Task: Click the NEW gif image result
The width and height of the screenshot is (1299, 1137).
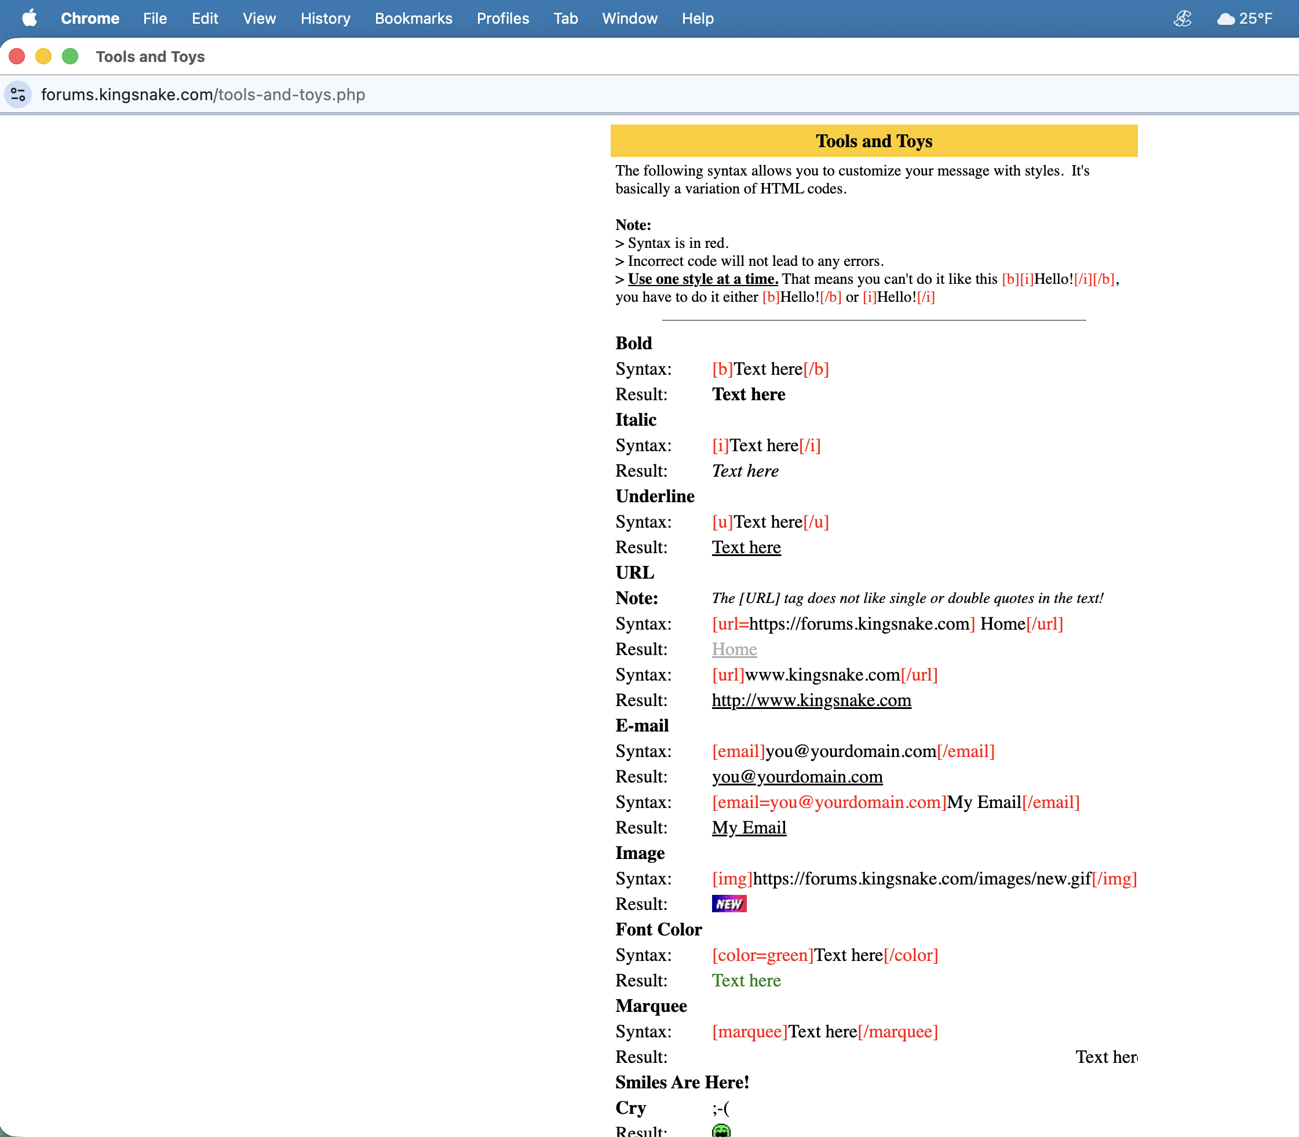Action: point(728,904)
